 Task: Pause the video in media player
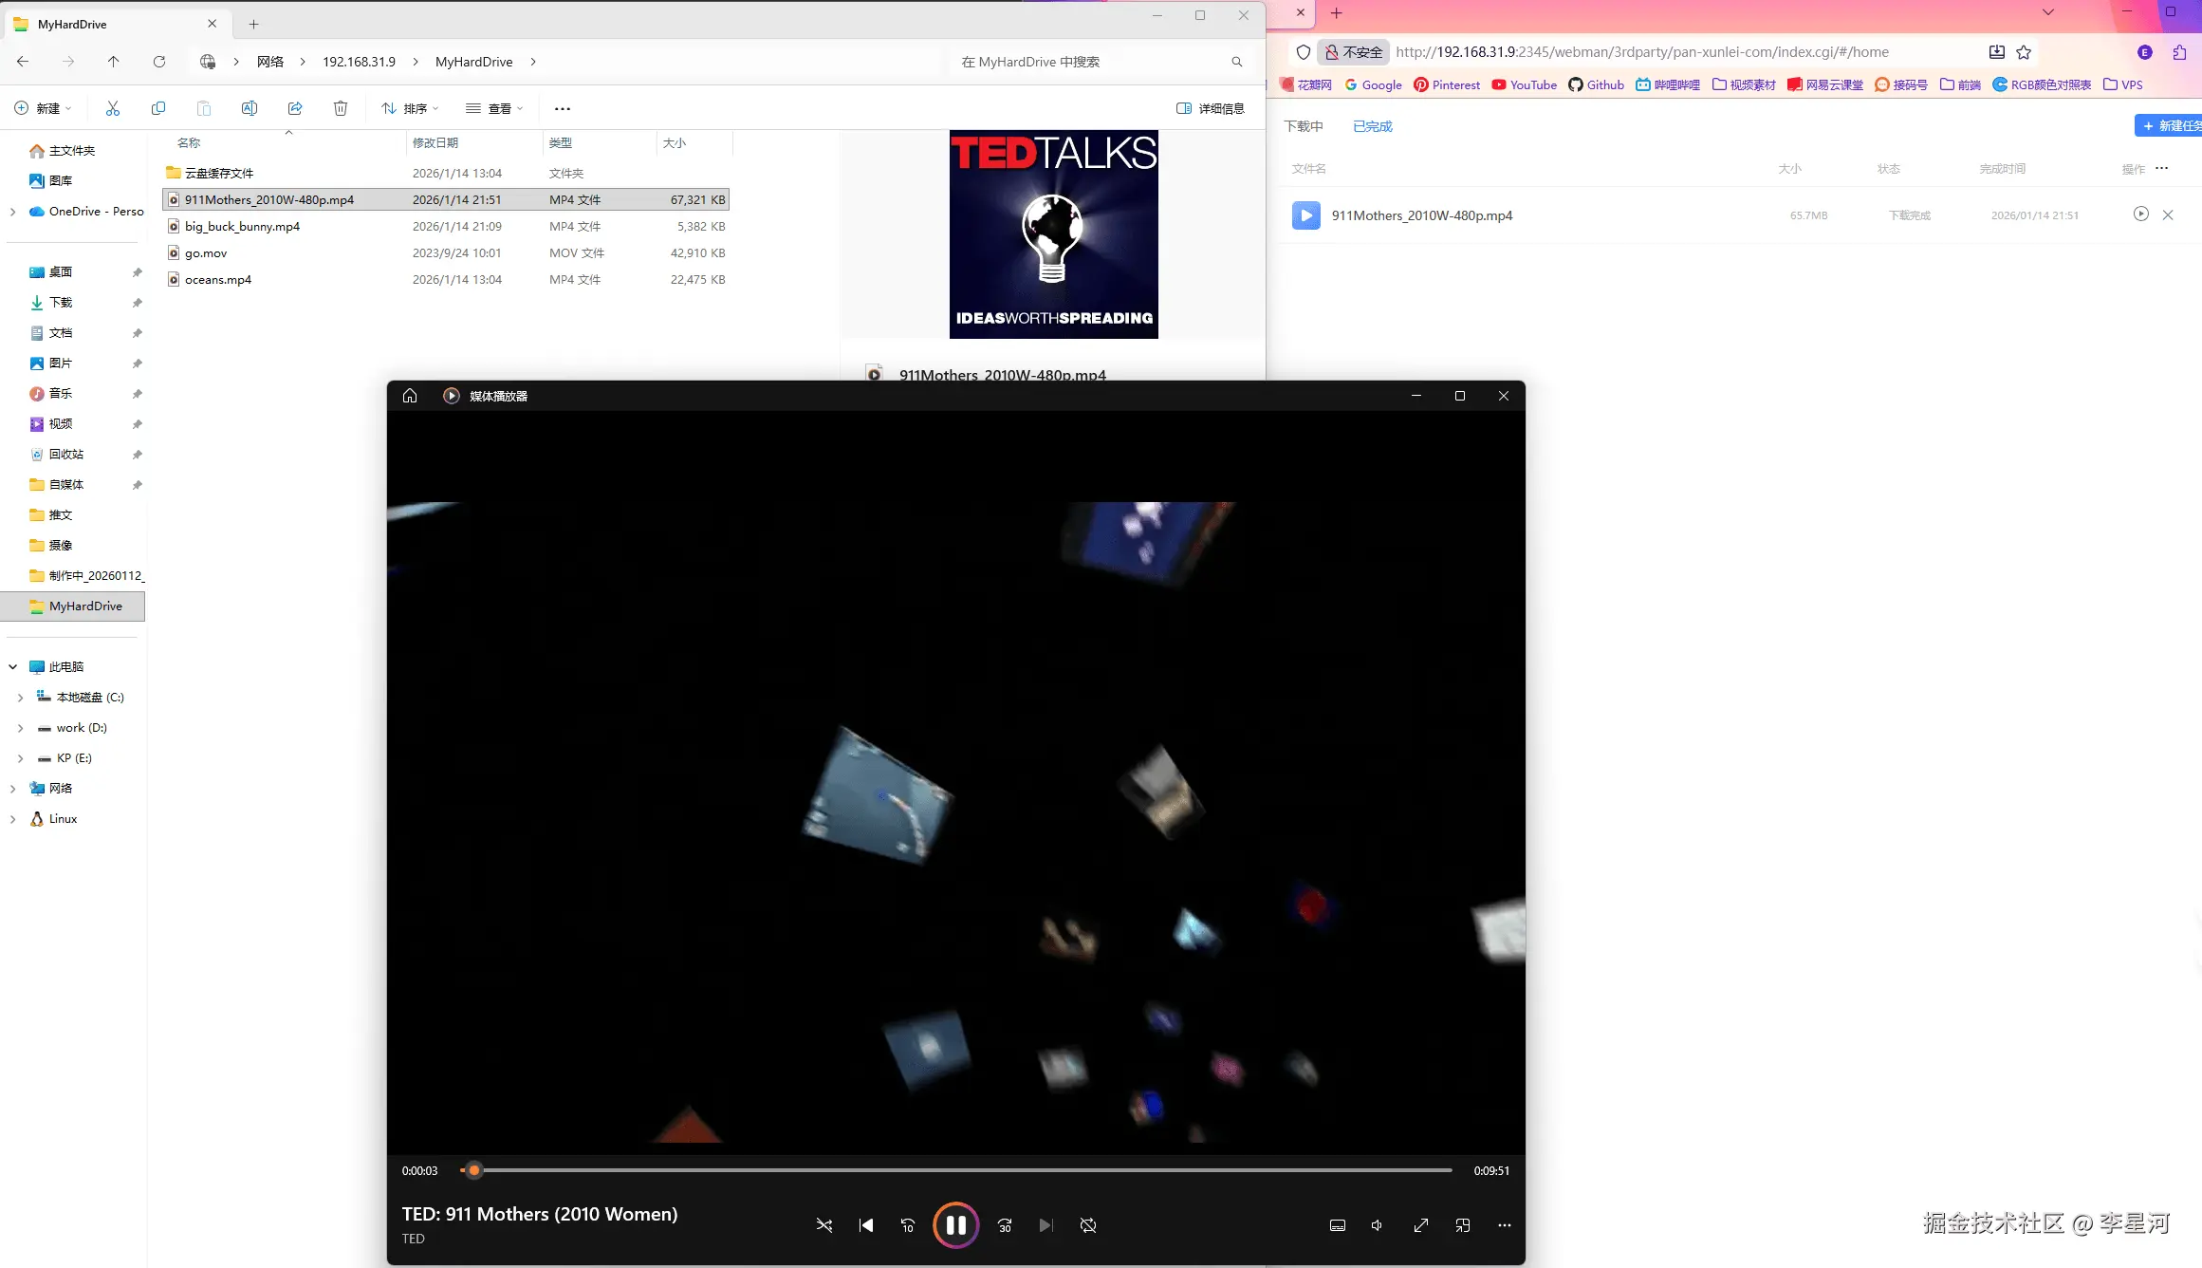[x=955, y=1225]
